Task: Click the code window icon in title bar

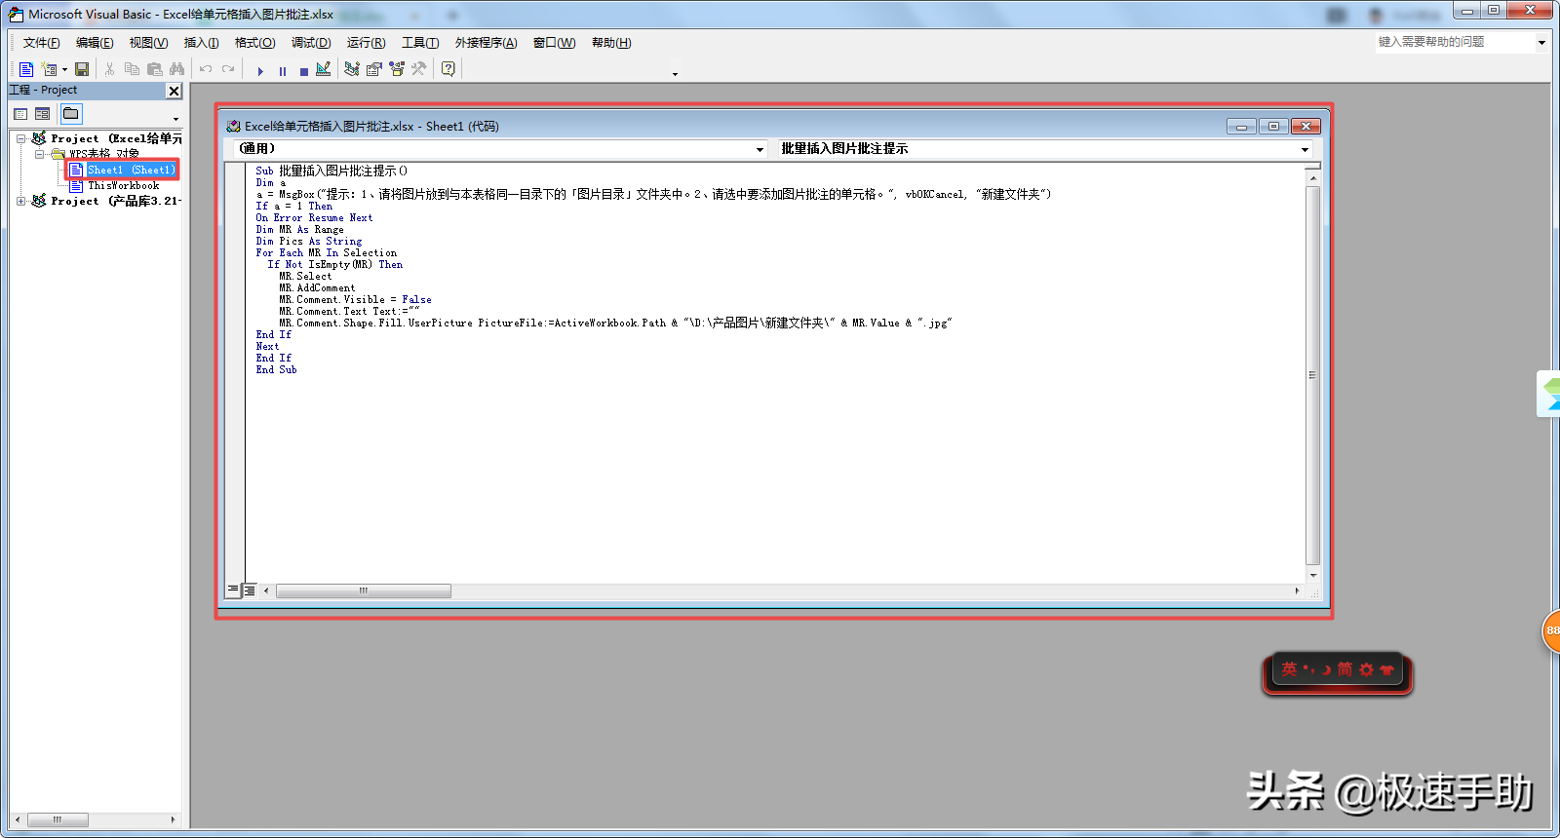Action: pyautogui.click(x=233, y=127)
